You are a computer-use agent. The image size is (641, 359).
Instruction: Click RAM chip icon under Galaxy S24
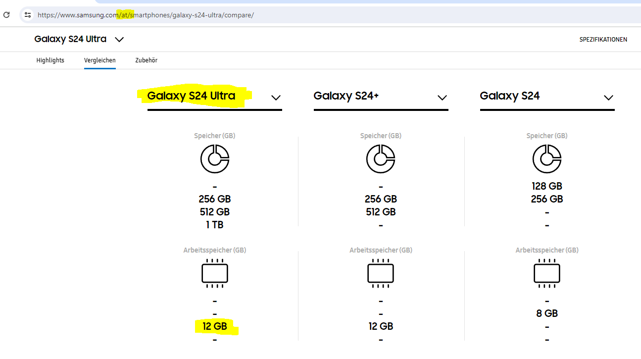pos(547,273)
